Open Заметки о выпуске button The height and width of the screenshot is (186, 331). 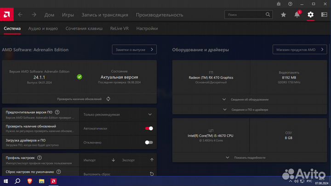pyautogui.click(x=134, y=49)
